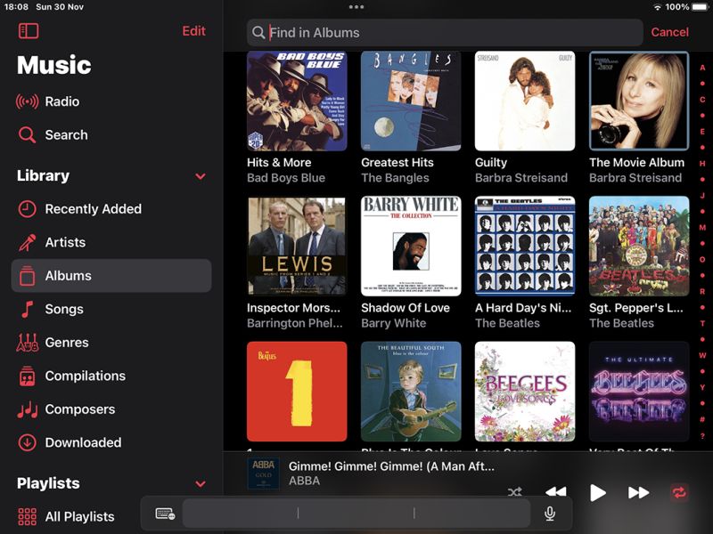Viewport: 713px width, 534px height.
Task: Select Albums in Library
Action: [111, 276]
